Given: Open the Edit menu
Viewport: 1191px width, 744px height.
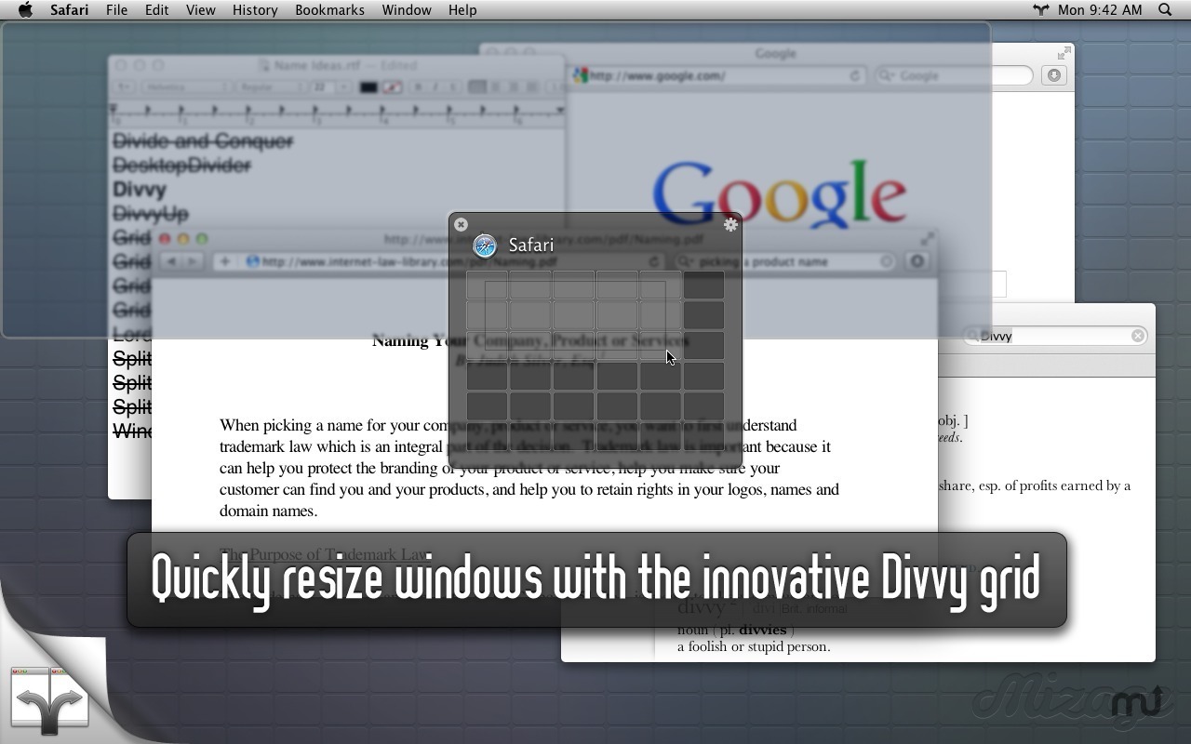Looking at the screenshot, I should click(156, 10).
